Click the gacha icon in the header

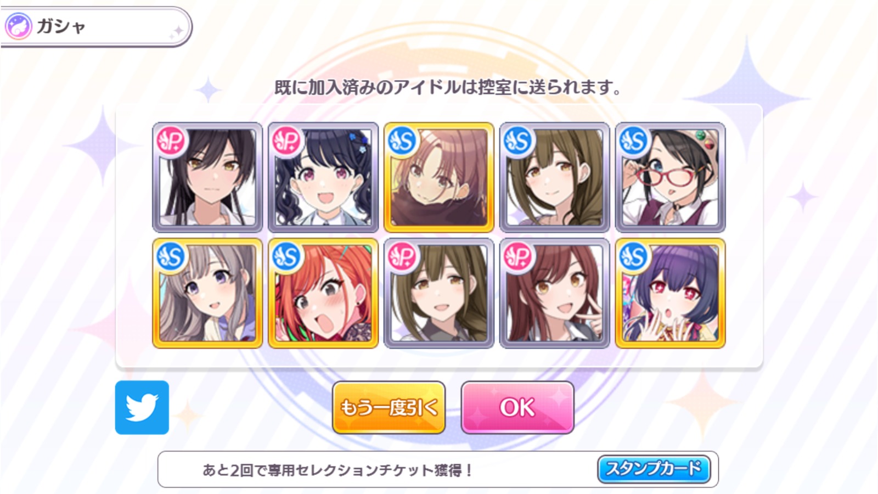click(18, 26)
